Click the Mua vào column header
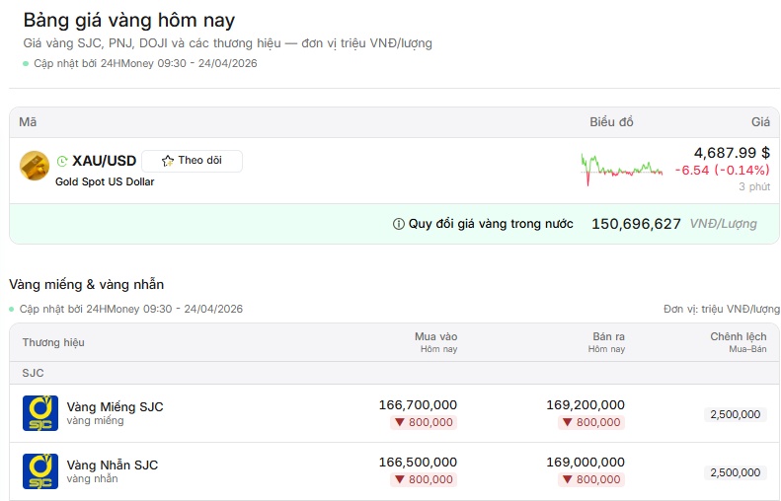 click(x=435, y=342)
